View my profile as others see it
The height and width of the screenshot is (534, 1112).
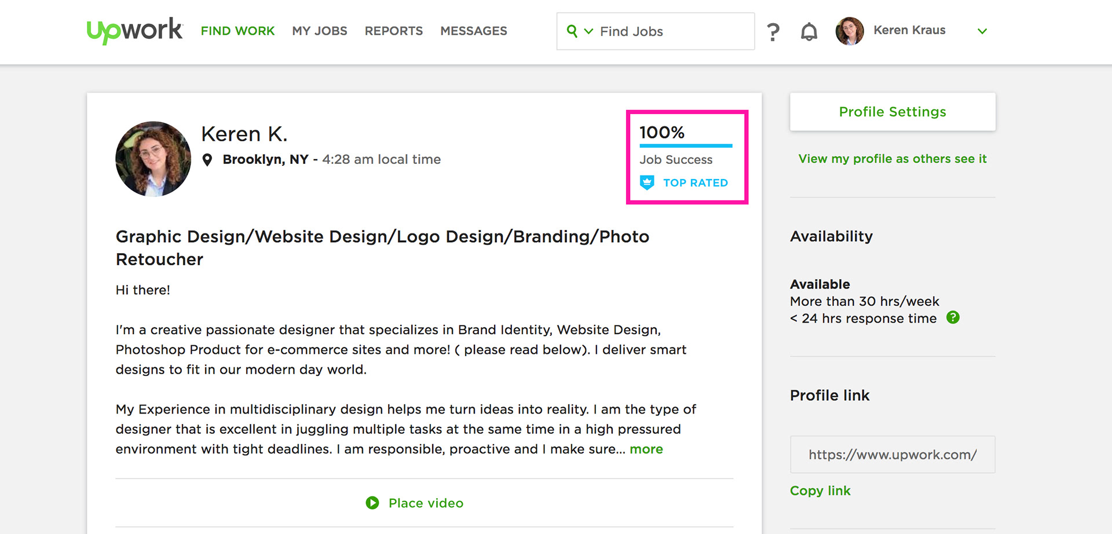point(892,159)
